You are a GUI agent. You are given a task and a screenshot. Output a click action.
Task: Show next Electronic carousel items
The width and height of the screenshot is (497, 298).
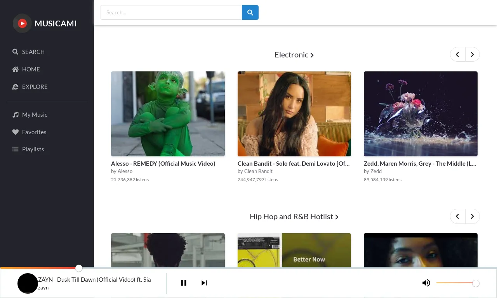pos(472,54)
